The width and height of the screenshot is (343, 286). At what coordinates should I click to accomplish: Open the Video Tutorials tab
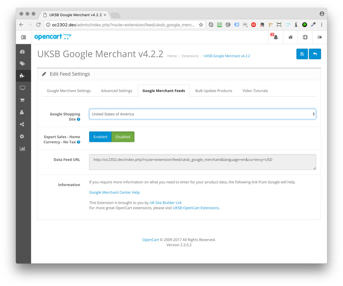coord(255,91)
